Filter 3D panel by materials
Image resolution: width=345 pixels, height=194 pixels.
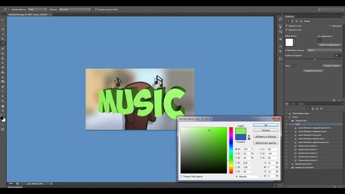point(317,109)
